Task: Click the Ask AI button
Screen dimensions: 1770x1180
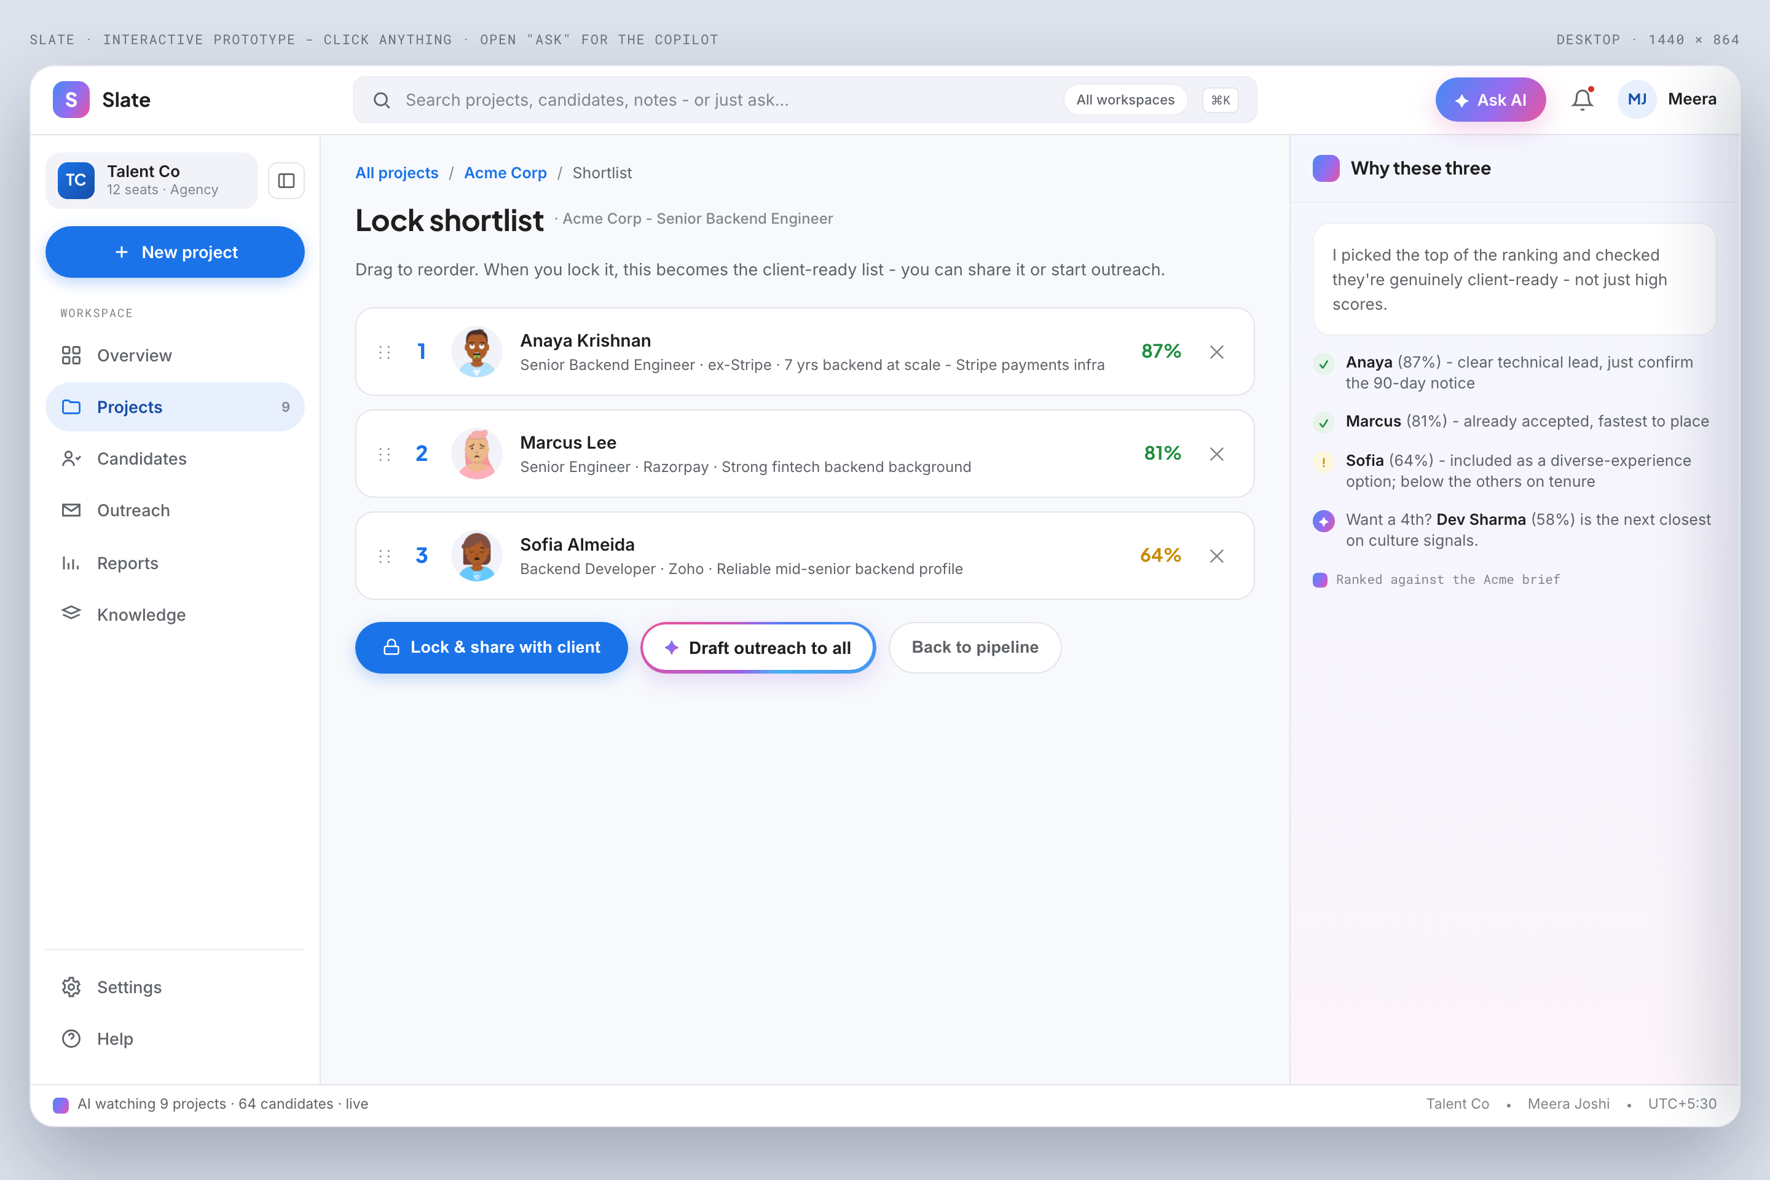Action: coord(1490,100)
